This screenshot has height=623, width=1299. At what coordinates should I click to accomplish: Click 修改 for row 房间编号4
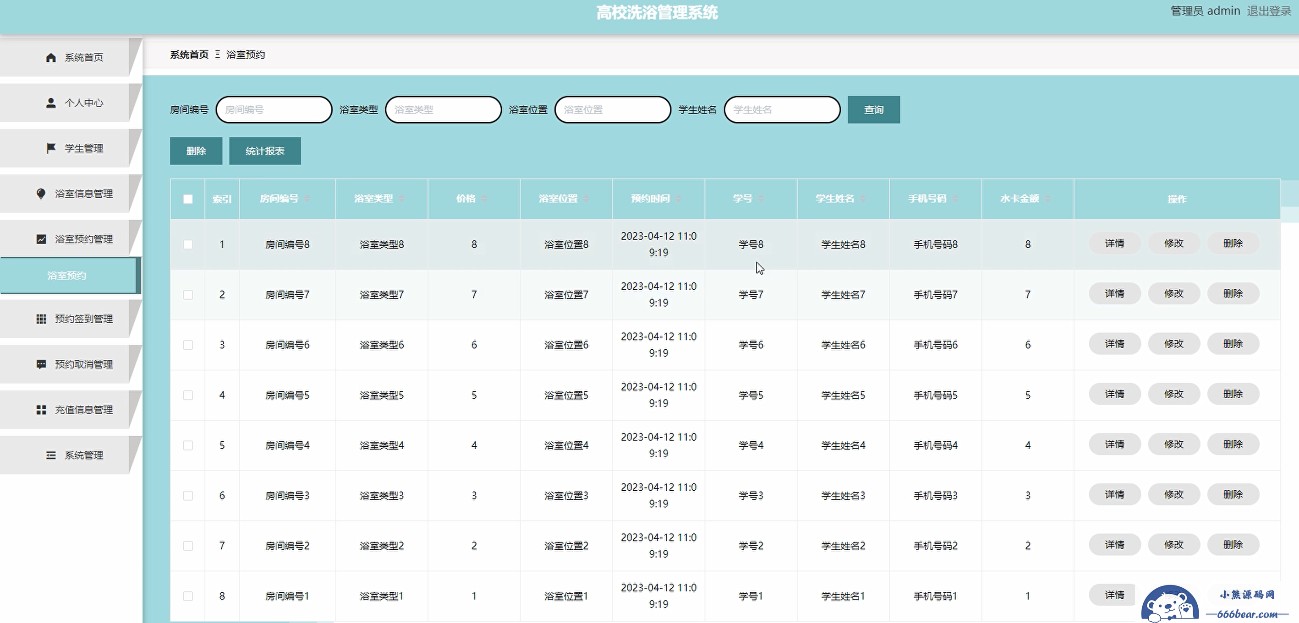[x=1173, y=444]
